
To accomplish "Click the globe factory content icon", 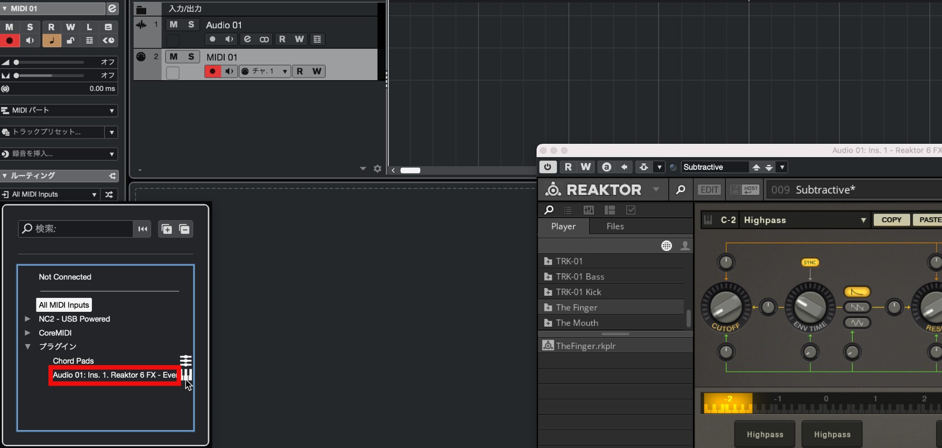I will click(667, 246).
